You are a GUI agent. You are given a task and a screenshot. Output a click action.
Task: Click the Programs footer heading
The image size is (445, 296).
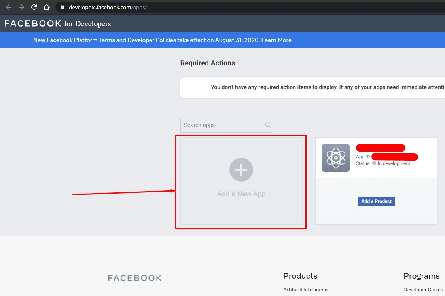pos(421,276)
